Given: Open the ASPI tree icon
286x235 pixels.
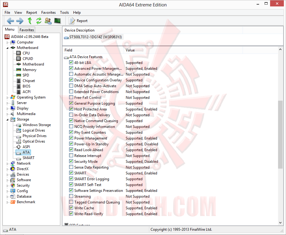Looking at the screenshot, I should pos(18,147).
